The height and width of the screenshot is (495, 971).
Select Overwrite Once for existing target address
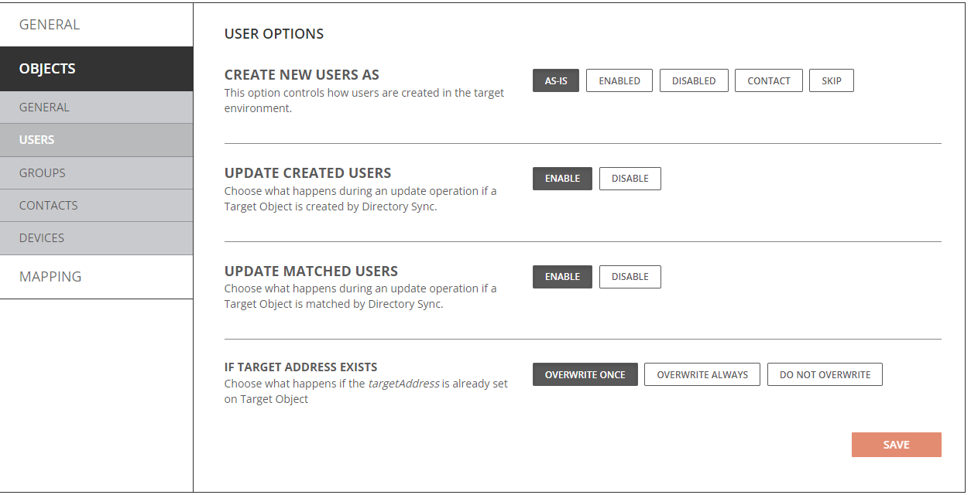tap(585, 374)
